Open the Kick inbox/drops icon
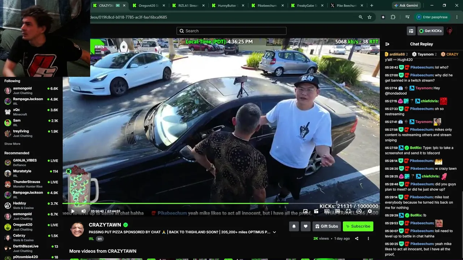The image size is (463, 260). point(411,31)
